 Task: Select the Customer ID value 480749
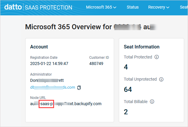pos(96,63)
